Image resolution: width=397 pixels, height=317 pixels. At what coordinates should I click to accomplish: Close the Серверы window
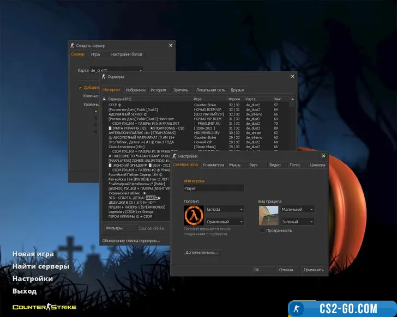(x=292, y=77)
